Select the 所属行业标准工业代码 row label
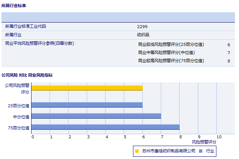The height and width of the screenshot is (159, 239). point(26,27)
